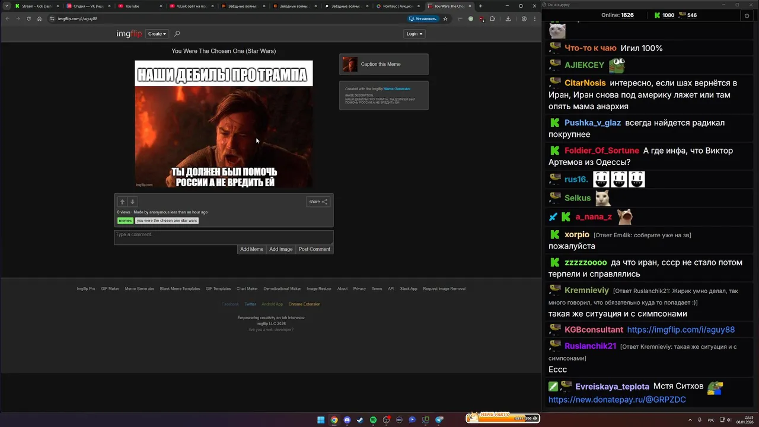Open a new browser tab with plus

(480, 6)
